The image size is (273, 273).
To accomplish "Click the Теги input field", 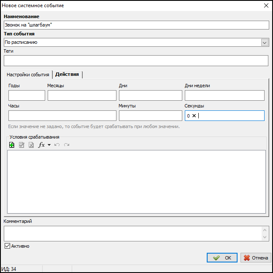I will [x=136, y=61].
